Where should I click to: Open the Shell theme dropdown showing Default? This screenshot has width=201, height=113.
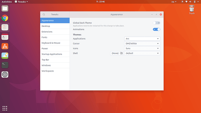pos(142,53)
